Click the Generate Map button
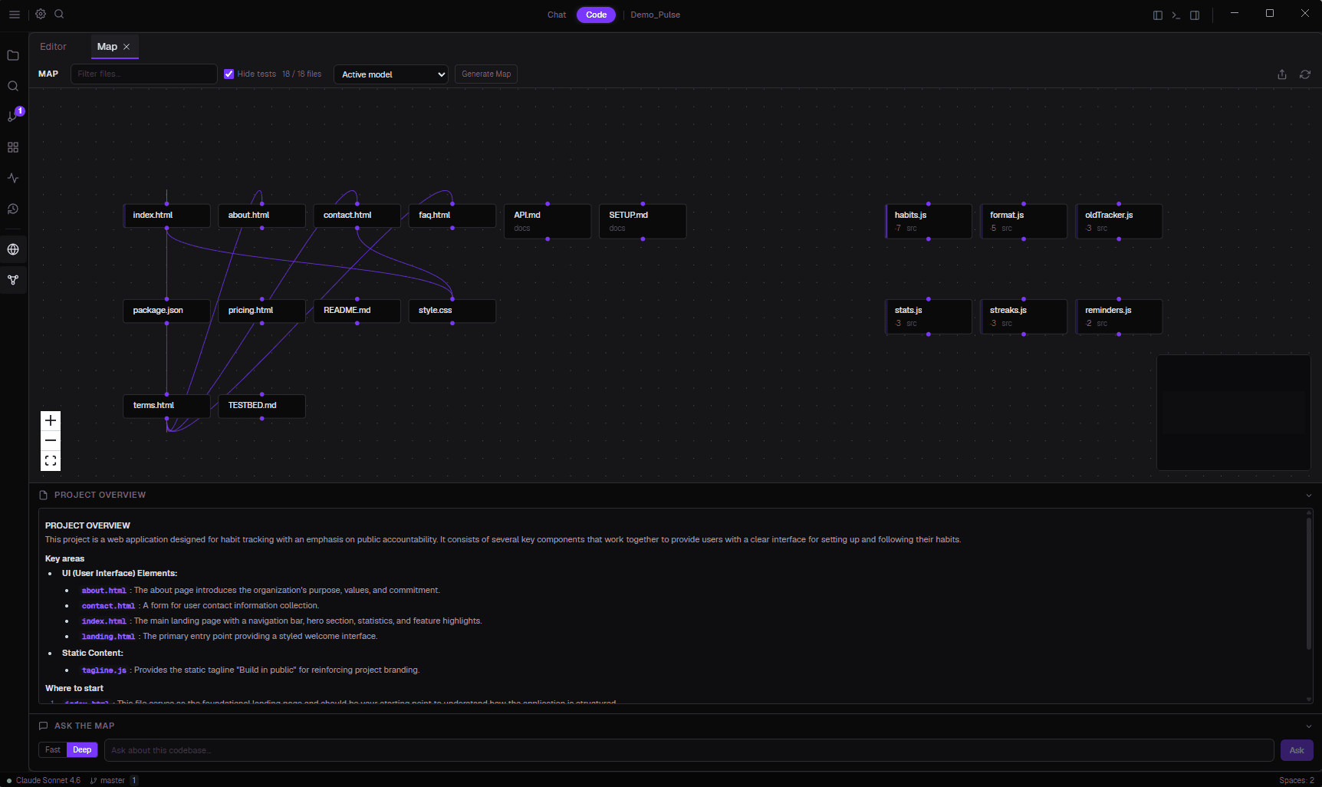The image size is (1322, 787). 486,74
